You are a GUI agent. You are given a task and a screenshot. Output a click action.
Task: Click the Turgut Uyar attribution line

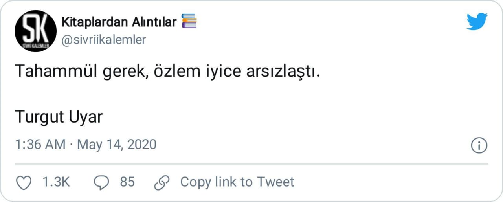59,117
